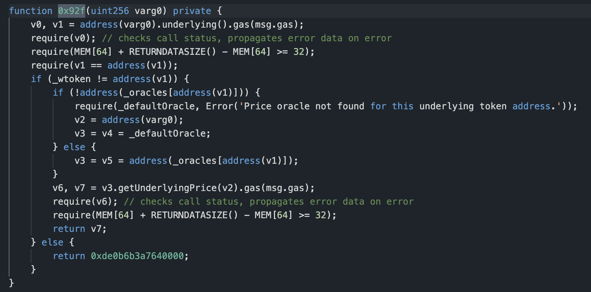Click the getUnderlyingPrice method call
The width and height of the screenshot is (591, 292).
click(x=169, y=188)
